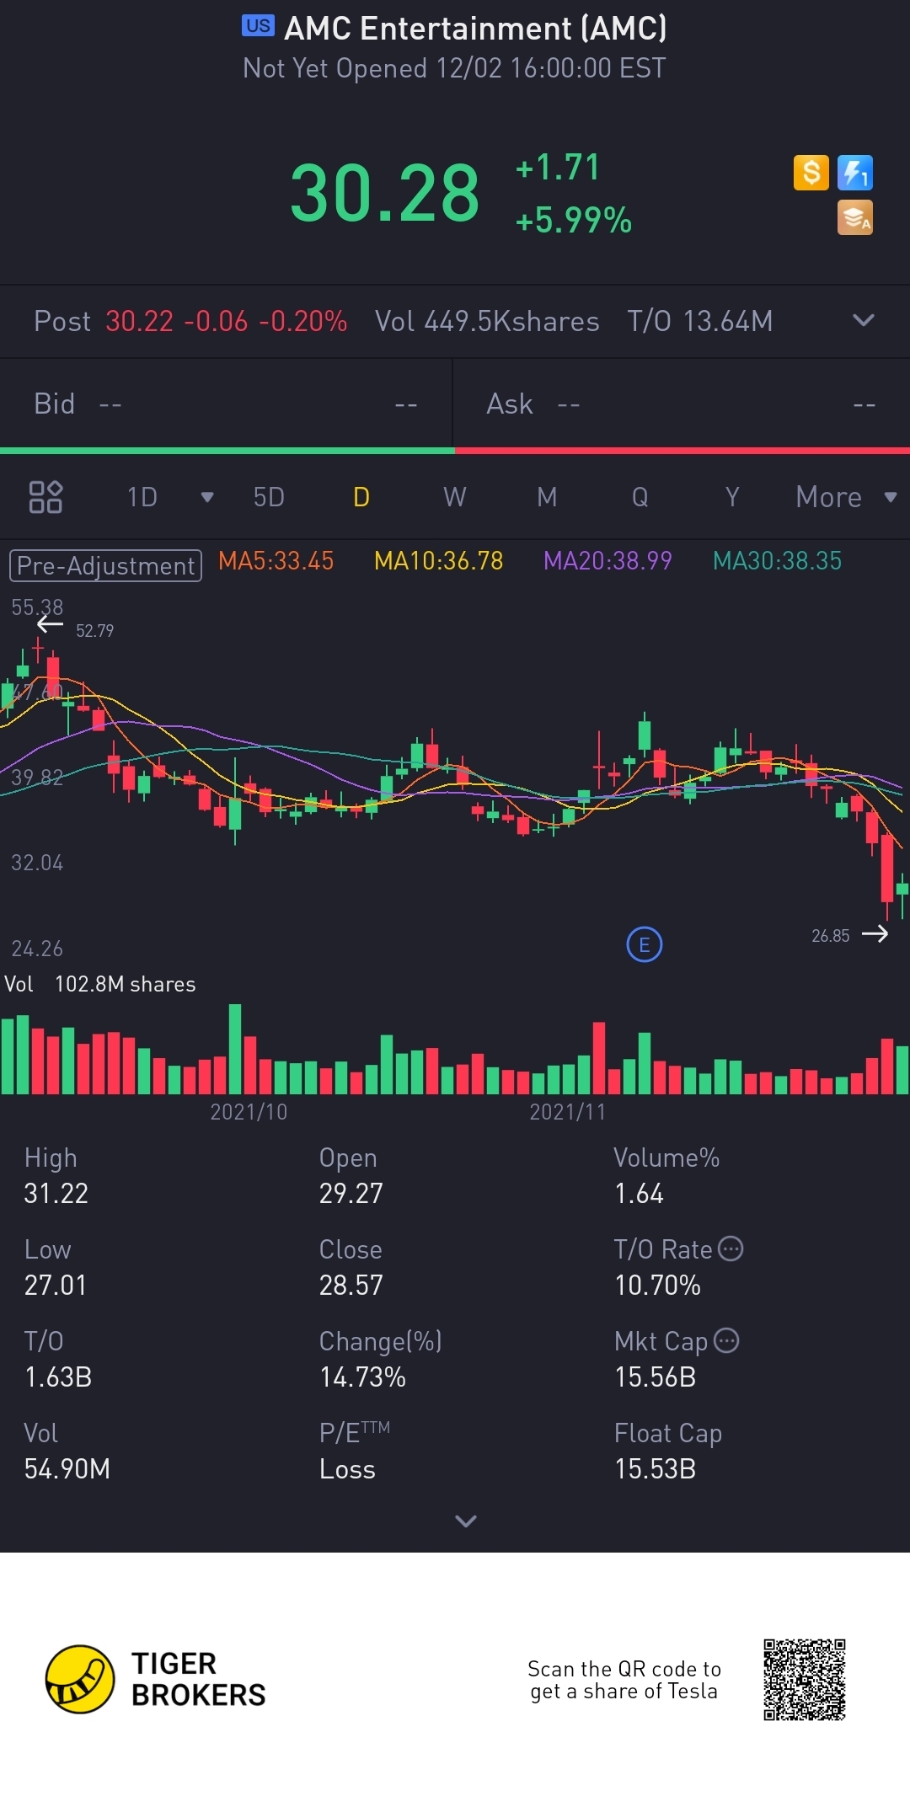910x1807 pixels.
Task: Tap the Mkt Cap value 15.56B
Action: point(656,1377)
